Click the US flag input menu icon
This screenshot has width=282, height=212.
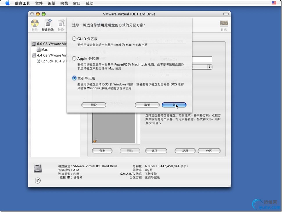[x=274, y=3]
